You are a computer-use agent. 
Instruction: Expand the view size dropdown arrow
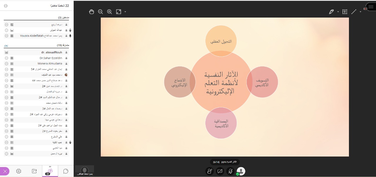(125, 12)
